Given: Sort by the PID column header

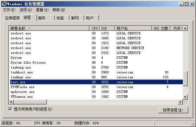Looking at the screenshot, I should (x=107, y=28).
